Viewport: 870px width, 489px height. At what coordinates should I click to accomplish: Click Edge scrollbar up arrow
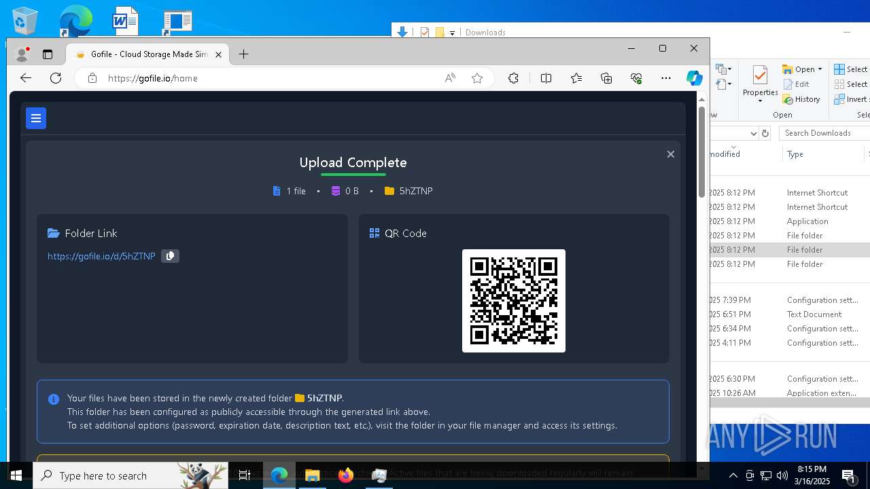pyautogui.click(x=701, y=99)
